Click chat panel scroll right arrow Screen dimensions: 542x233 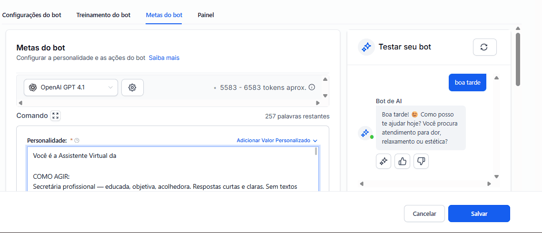pyautogui.click(x=489, y=184)
